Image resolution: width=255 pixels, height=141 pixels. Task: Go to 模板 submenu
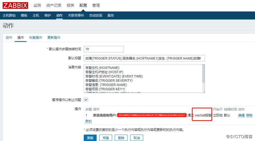tap(24, 15)
